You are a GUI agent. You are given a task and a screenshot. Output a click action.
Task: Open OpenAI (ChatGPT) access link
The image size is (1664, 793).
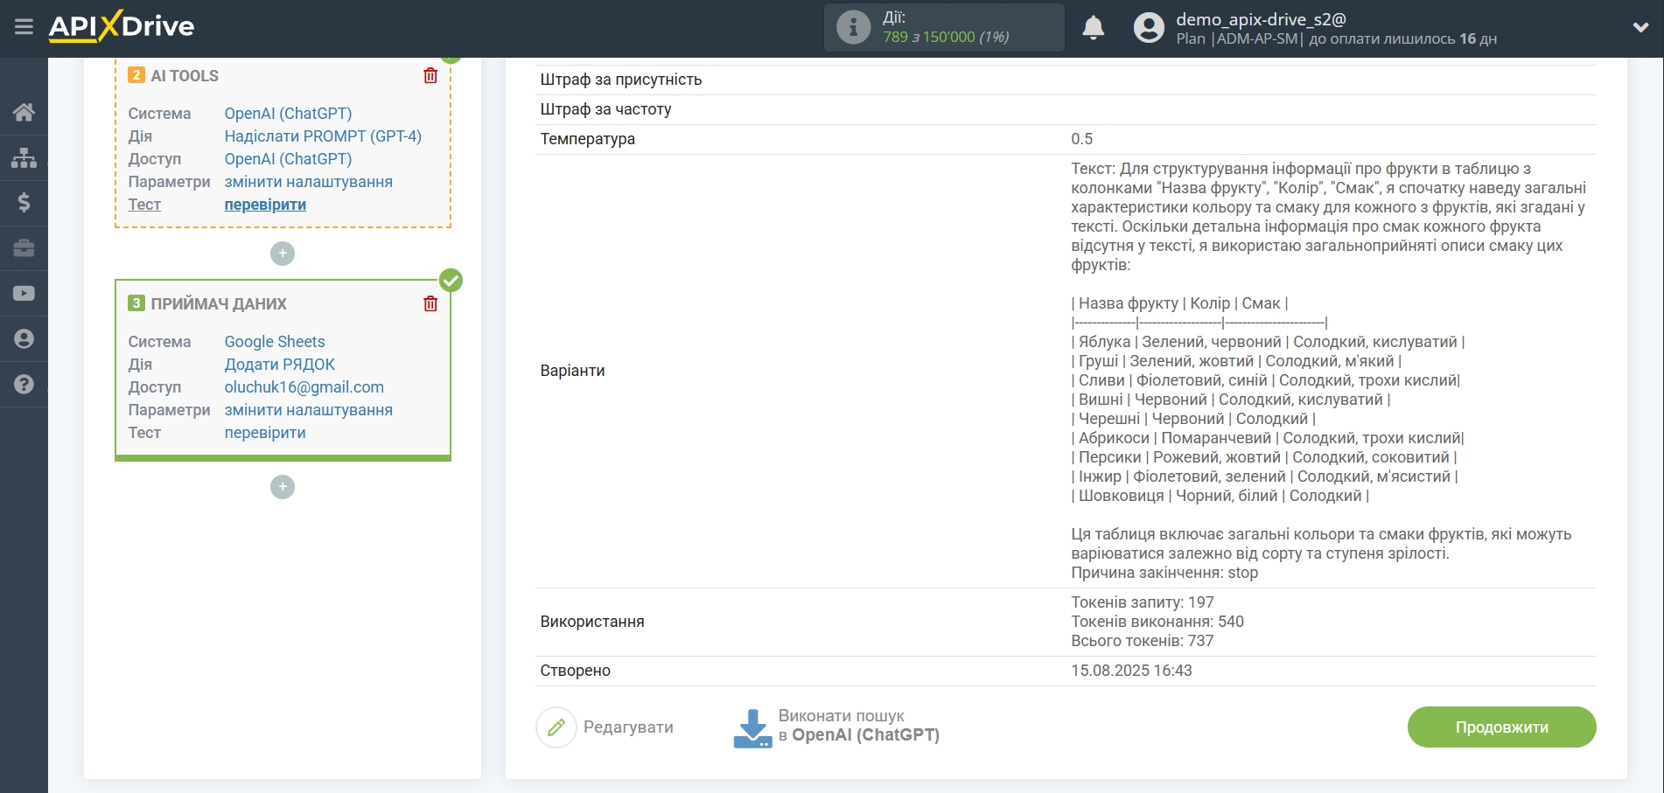(x=288, y=159)
